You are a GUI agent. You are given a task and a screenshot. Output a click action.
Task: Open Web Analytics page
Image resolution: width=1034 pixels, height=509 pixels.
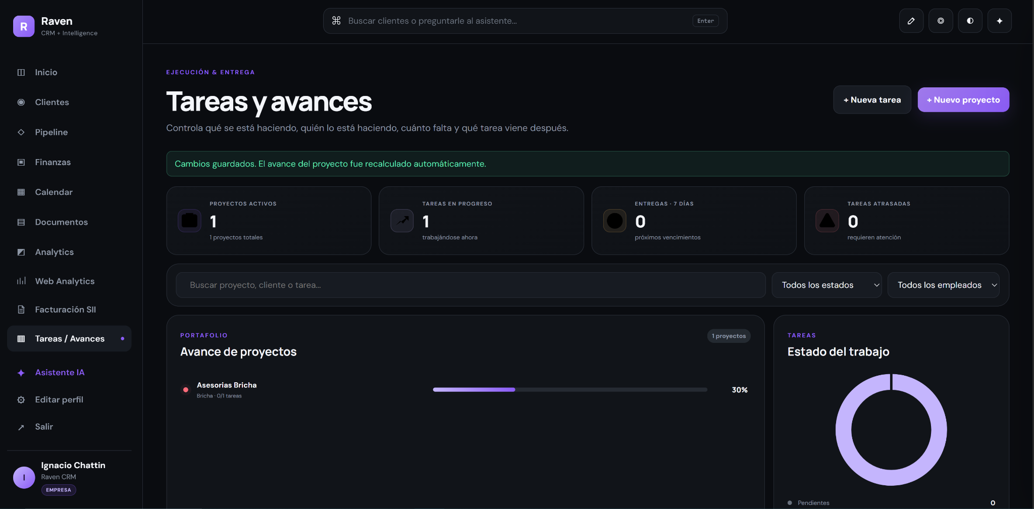[69, 281]
